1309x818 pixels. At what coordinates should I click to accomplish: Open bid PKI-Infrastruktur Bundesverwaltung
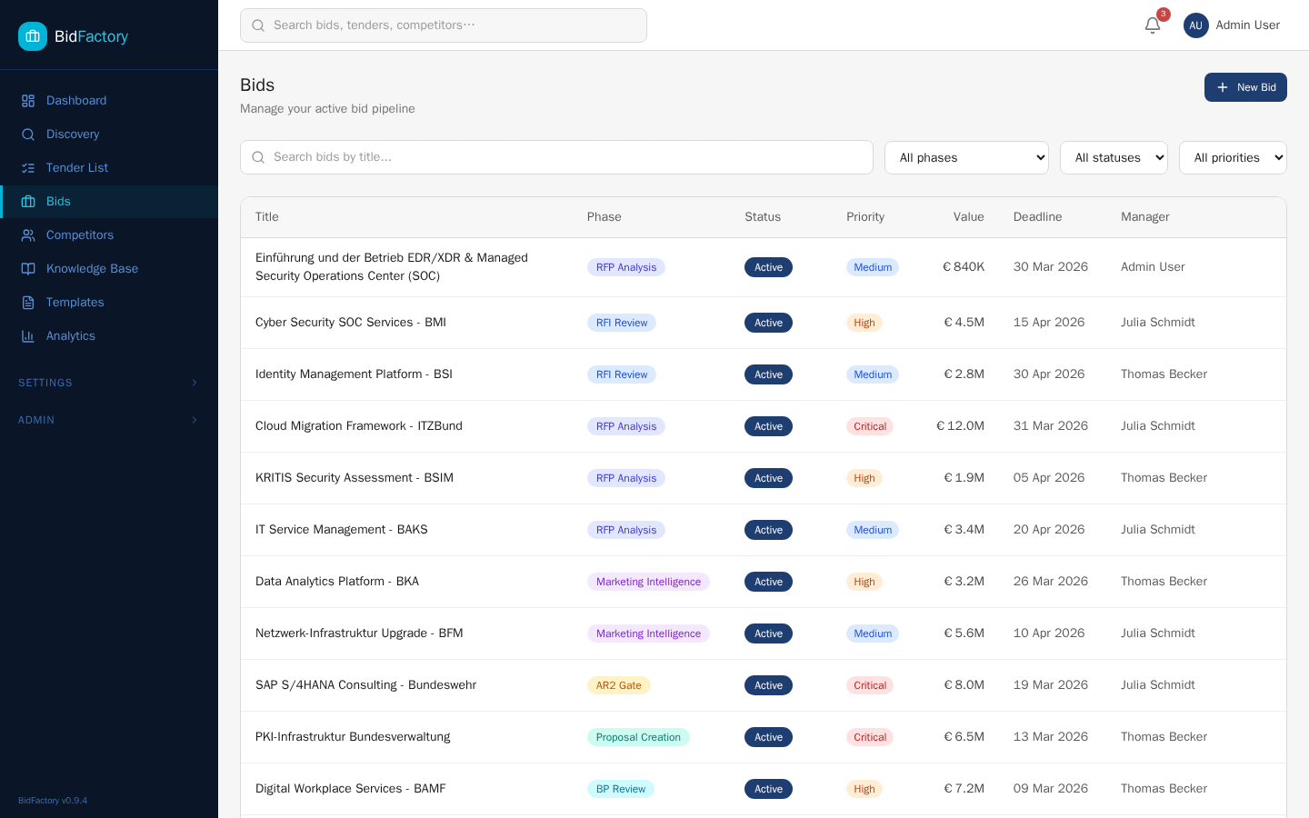pyautogui.click(x=353, y=737)
